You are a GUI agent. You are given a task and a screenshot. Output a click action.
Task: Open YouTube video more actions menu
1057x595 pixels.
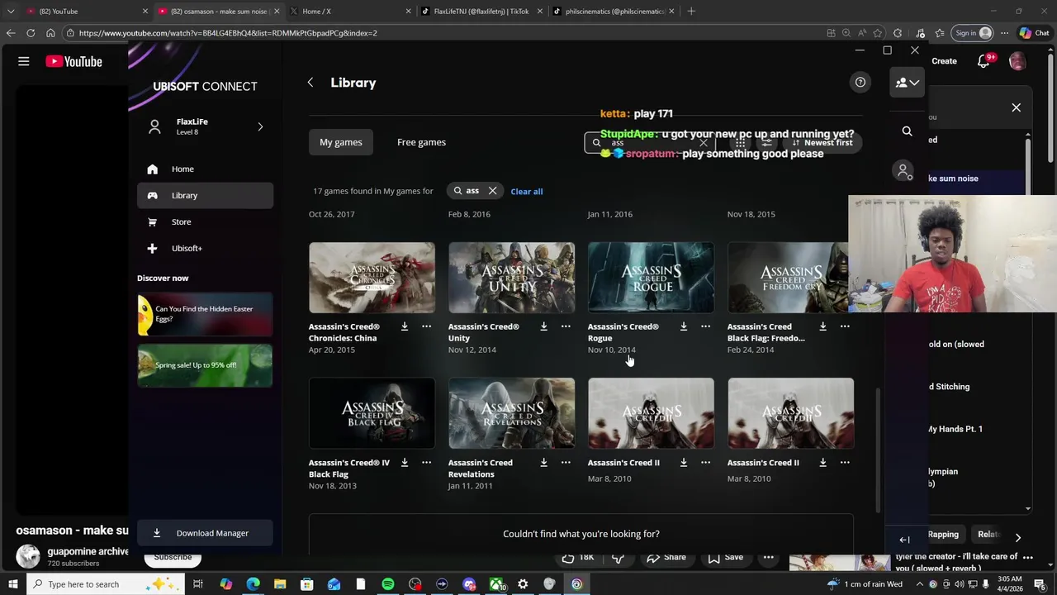(x=769, y=558)
